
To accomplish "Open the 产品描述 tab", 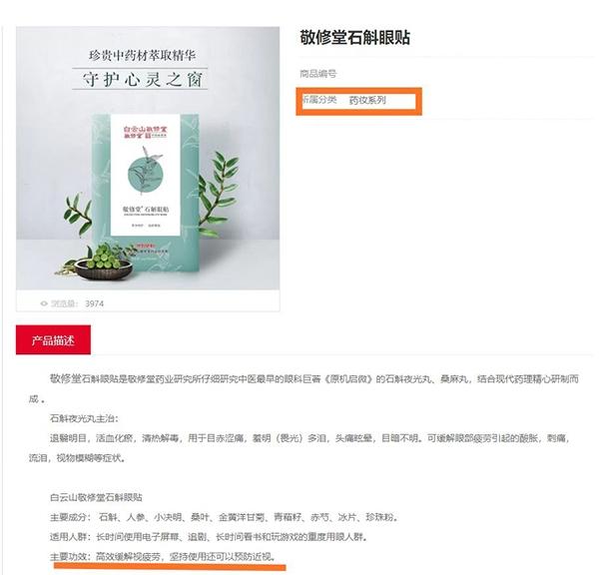I will (x=53, y=339).
